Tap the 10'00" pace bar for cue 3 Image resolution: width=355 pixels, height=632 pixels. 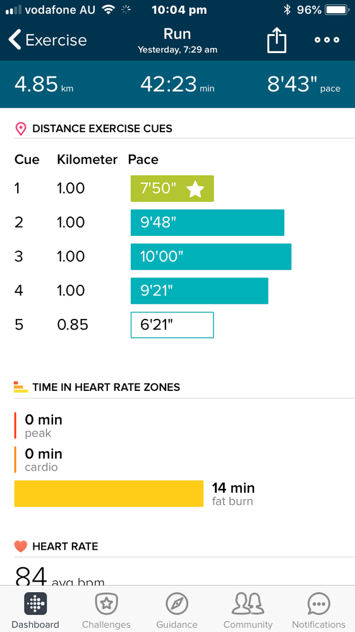pos(211,257)
